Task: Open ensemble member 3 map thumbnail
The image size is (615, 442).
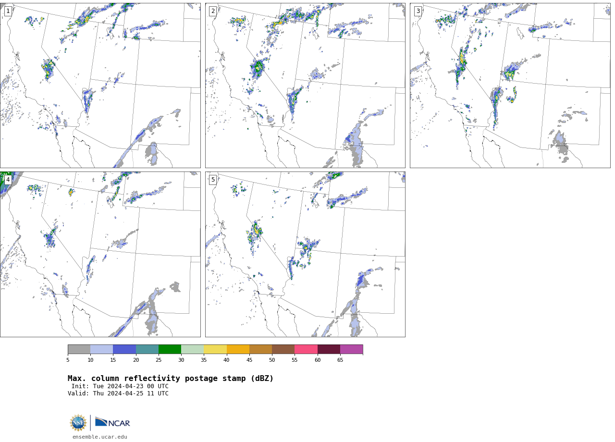Action: [x=510, y=86]
